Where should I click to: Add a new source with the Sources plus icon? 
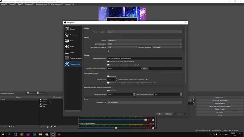(x=41, y=127)
